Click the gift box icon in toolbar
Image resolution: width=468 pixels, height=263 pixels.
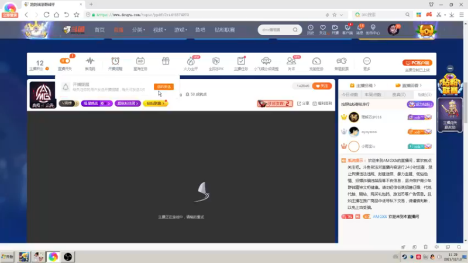(x=166, y=61)
